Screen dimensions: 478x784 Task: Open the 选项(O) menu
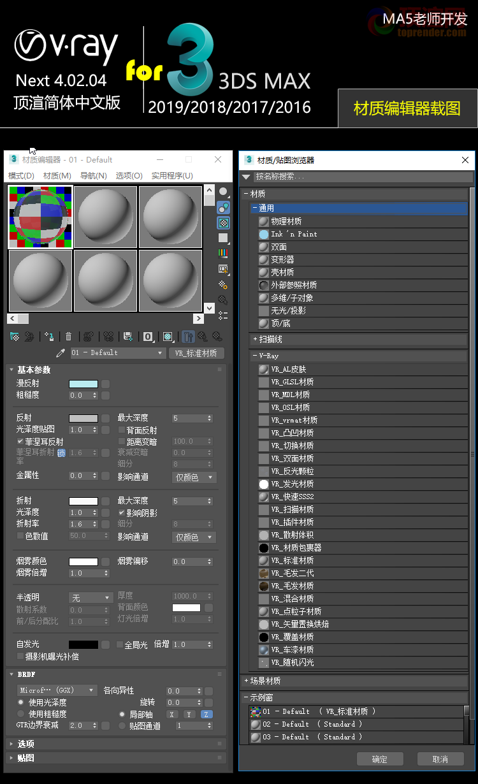click(x=129, y=176)
